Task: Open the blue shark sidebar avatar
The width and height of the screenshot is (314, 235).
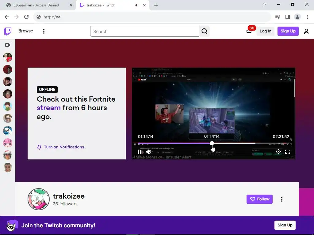Action: pos(8,130)
